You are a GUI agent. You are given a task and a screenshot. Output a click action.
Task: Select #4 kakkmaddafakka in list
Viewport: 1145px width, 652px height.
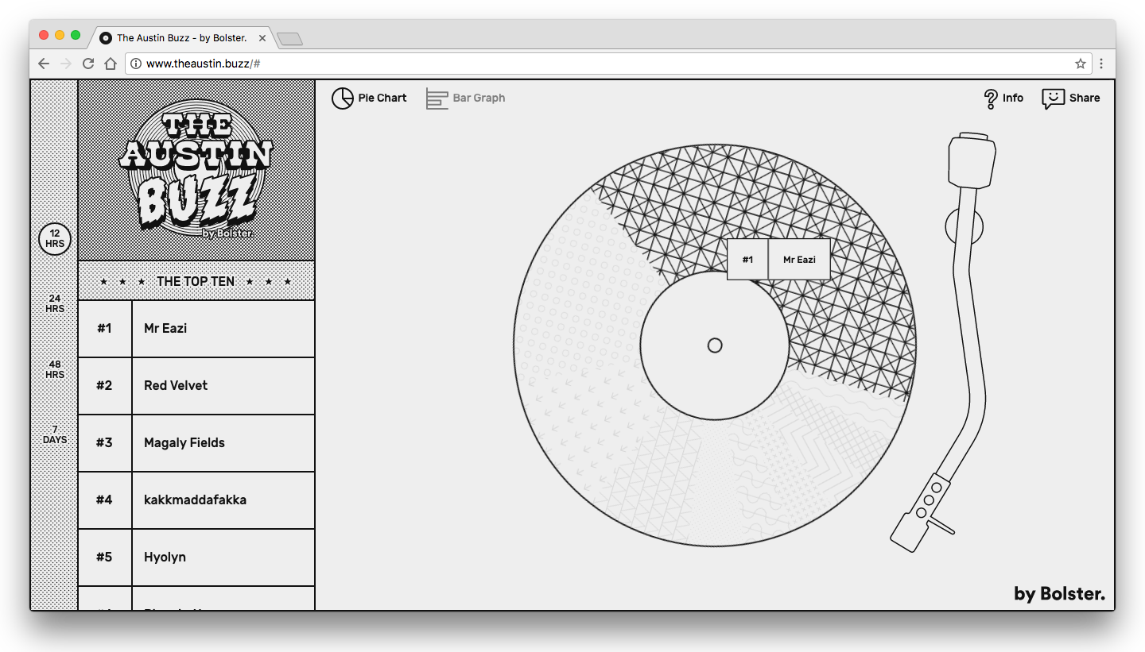[196, 500]
